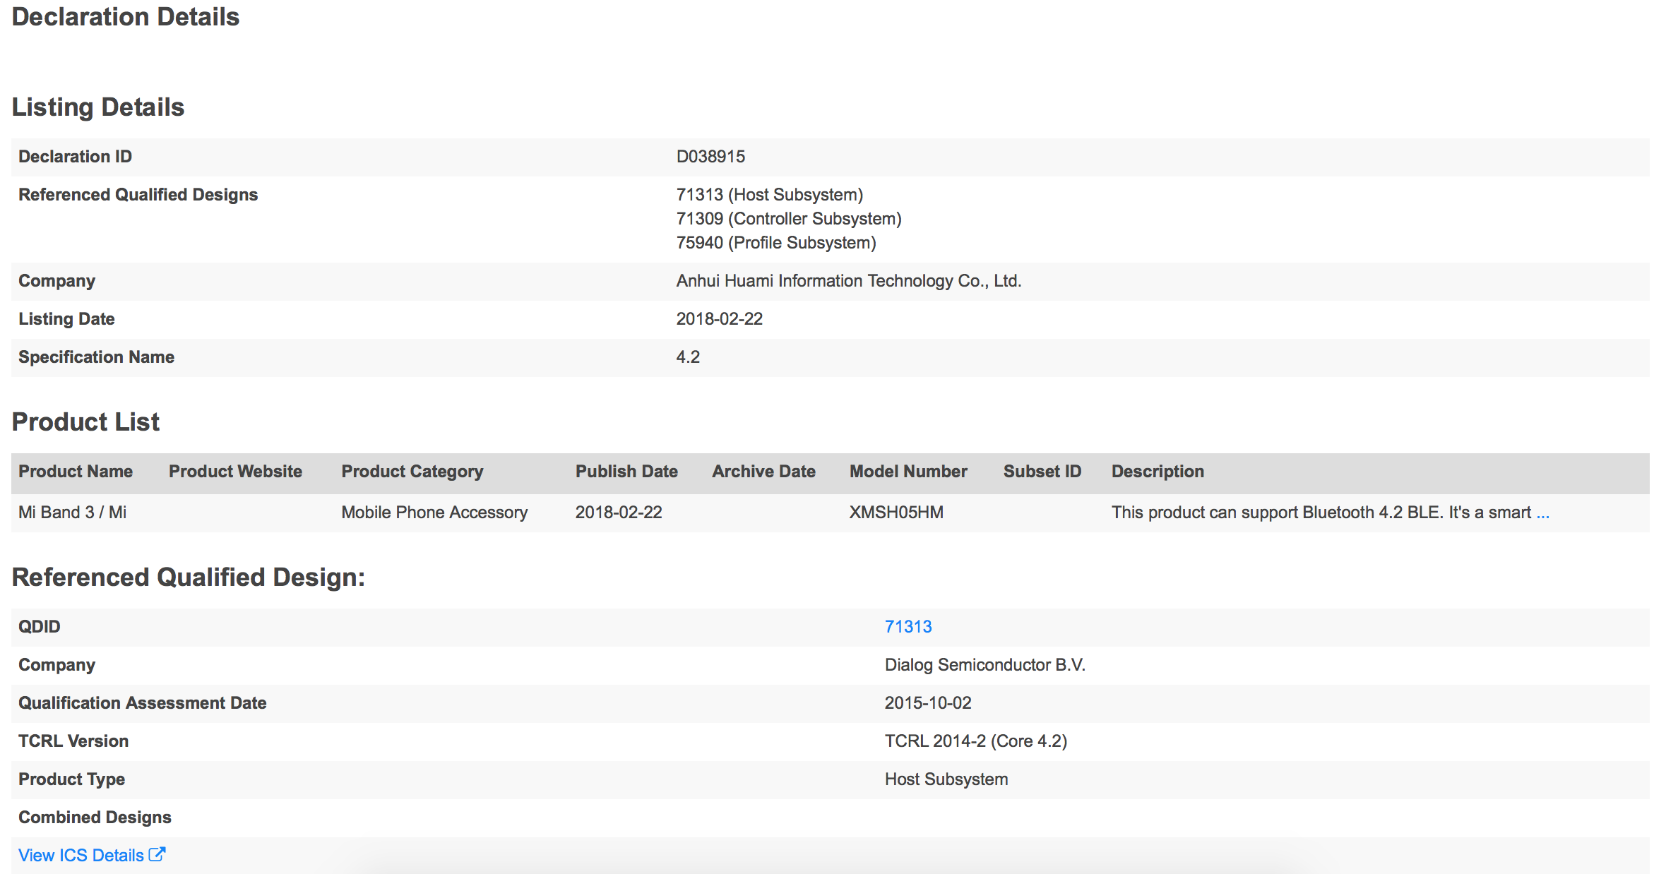Image resolution: width=1678 pixels, height=874 pixels.
Task: Click the Product Category column header
Action: point(412,472)
